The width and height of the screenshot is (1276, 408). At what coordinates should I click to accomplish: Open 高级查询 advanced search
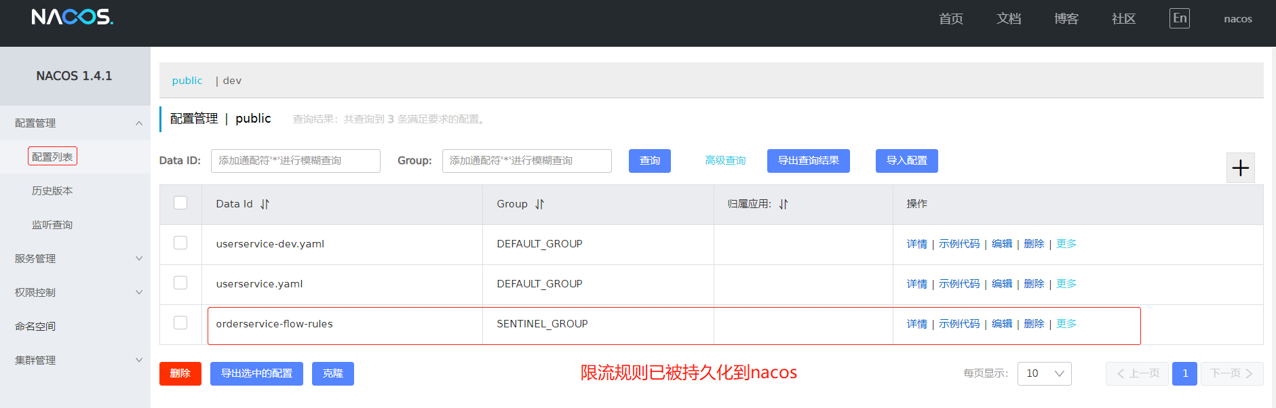725,161
